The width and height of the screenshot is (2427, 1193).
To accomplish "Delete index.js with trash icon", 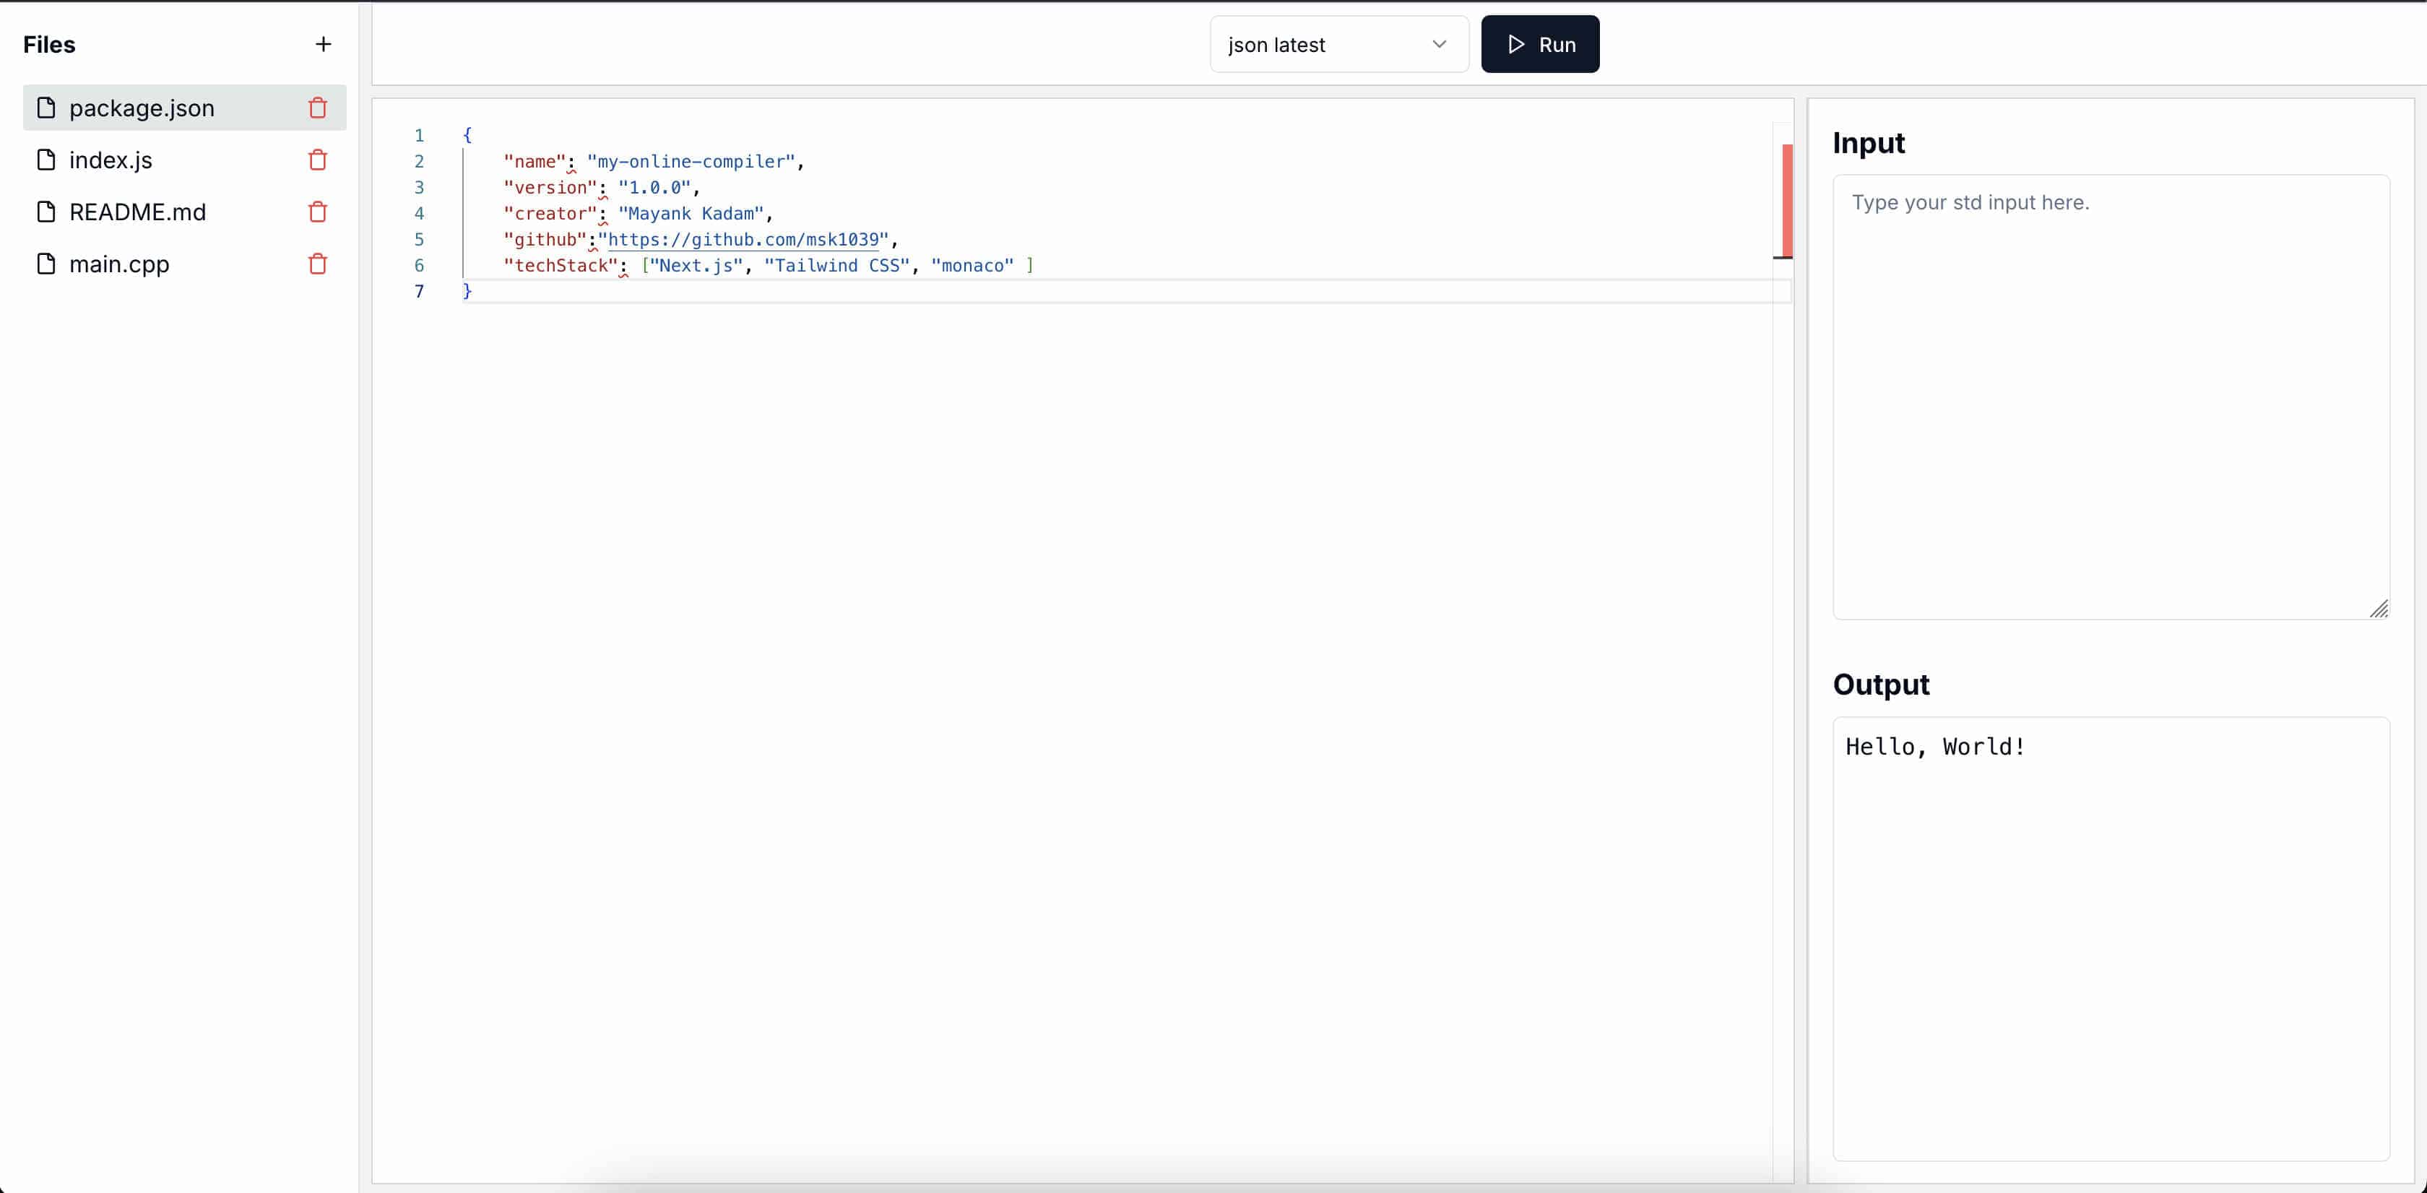I will [318, 160].
